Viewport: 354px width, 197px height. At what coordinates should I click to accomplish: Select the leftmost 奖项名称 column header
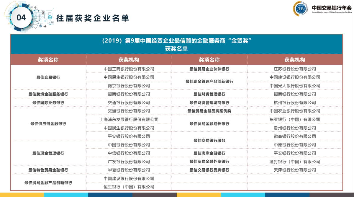point(48,60)
